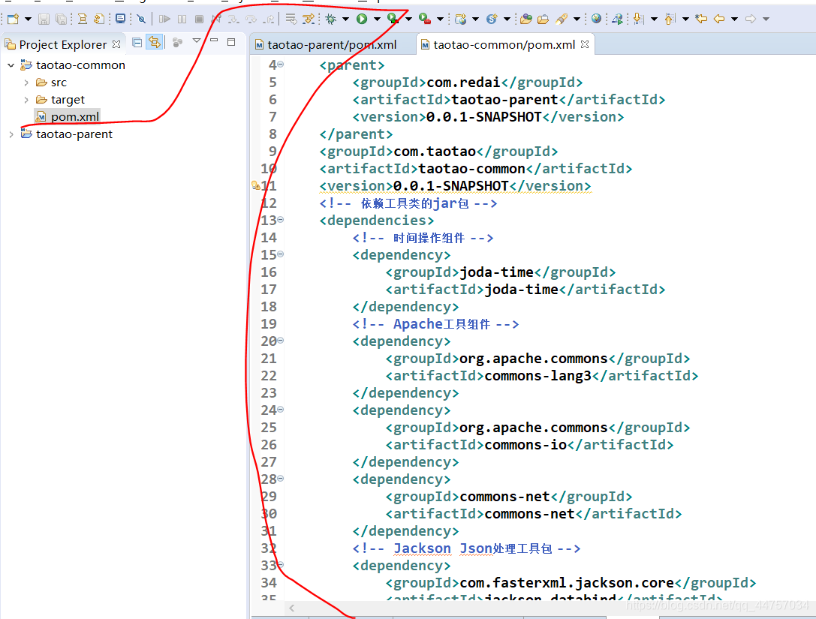
Task: Switch to taotao-parent/pom.xml tab
Action: click(333, 45)
